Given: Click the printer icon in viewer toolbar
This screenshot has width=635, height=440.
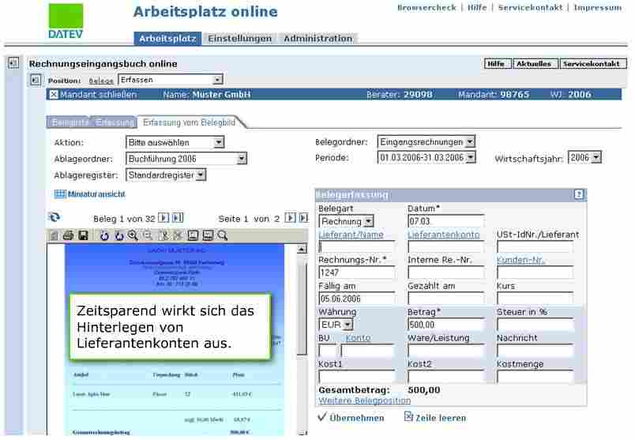Looking at the screenshot, I should pos(68,235).
